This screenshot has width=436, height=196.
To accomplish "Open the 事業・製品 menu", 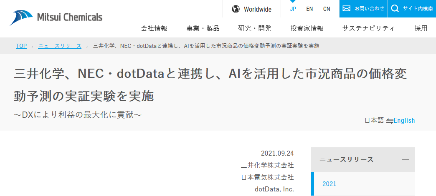I will pyautogui.click(x=203, y=28).
